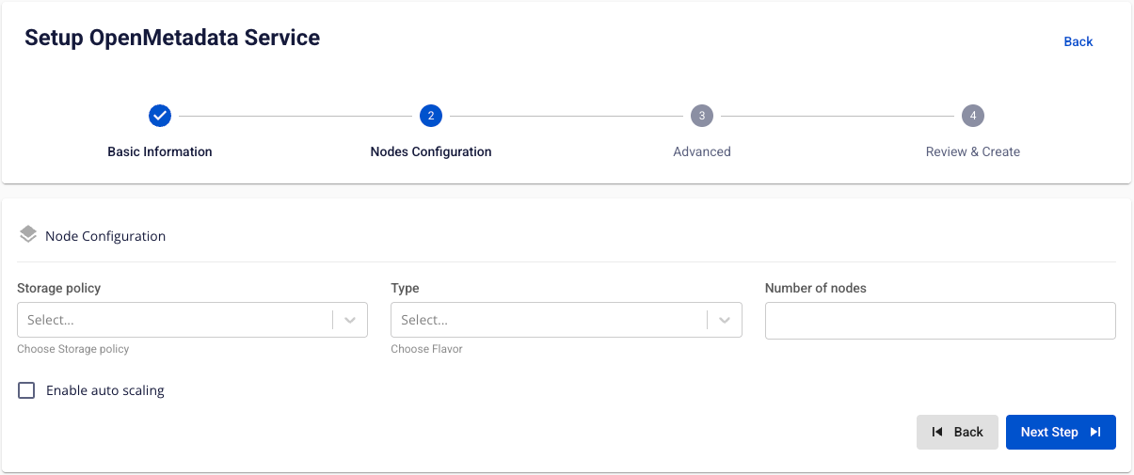Image resolution: width=1134 pixels, height=475 pixels.
Task: Click the Back link in the header
Action: tap(1078, 41)
